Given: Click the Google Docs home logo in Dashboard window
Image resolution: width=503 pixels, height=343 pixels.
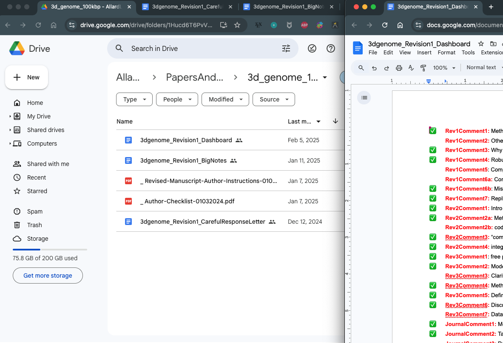Looking at the screenshot, I should pos(358,48).
